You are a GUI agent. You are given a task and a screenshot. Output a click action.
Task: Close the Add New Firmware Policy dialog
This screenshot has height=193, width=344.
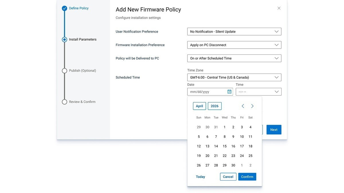(x=279, y=8)
